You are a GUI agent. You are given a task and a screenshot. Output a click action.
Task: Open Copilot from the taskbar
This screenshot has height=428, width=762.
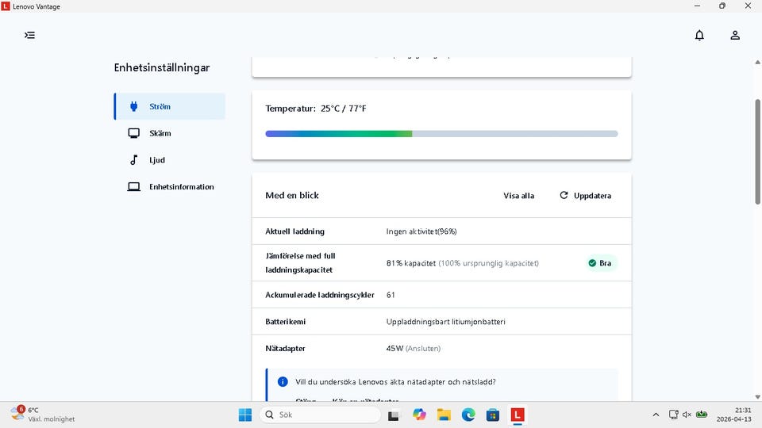coord(419,415)
